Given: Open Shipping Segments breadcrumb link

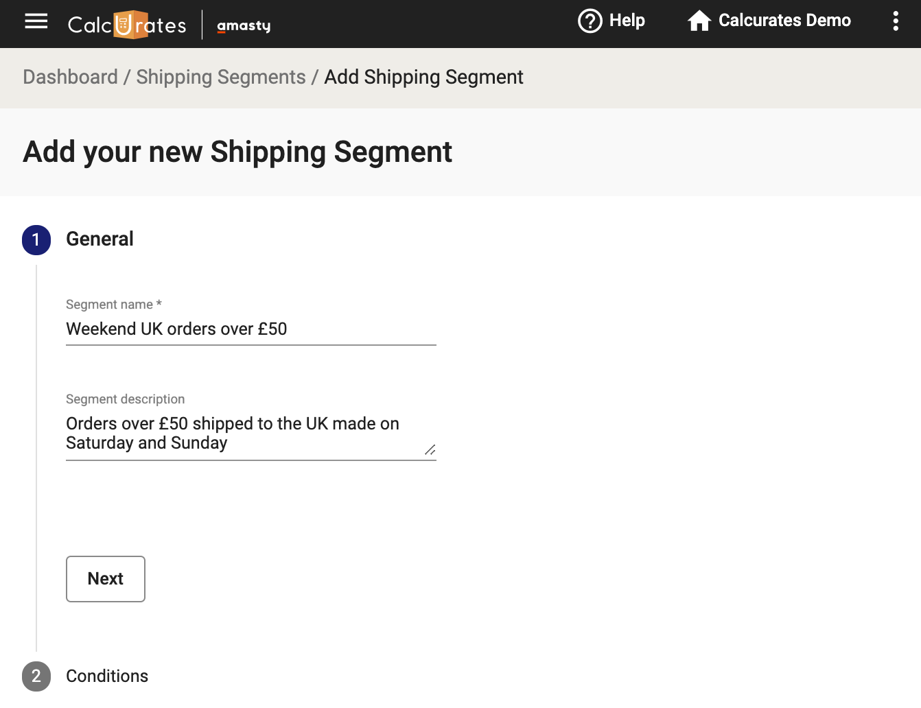Looking at the screenshot, I should 221,77.
